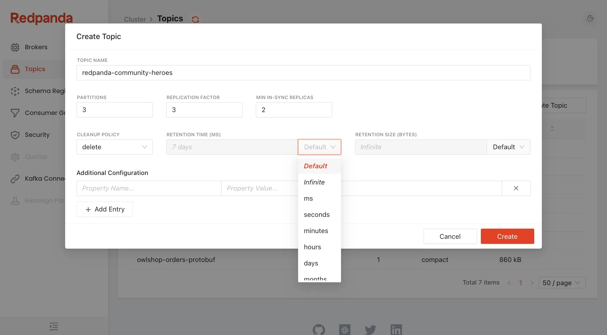Choose ms as retention unit
Viewport: 607px width, 335px height.
click(319, 198)
